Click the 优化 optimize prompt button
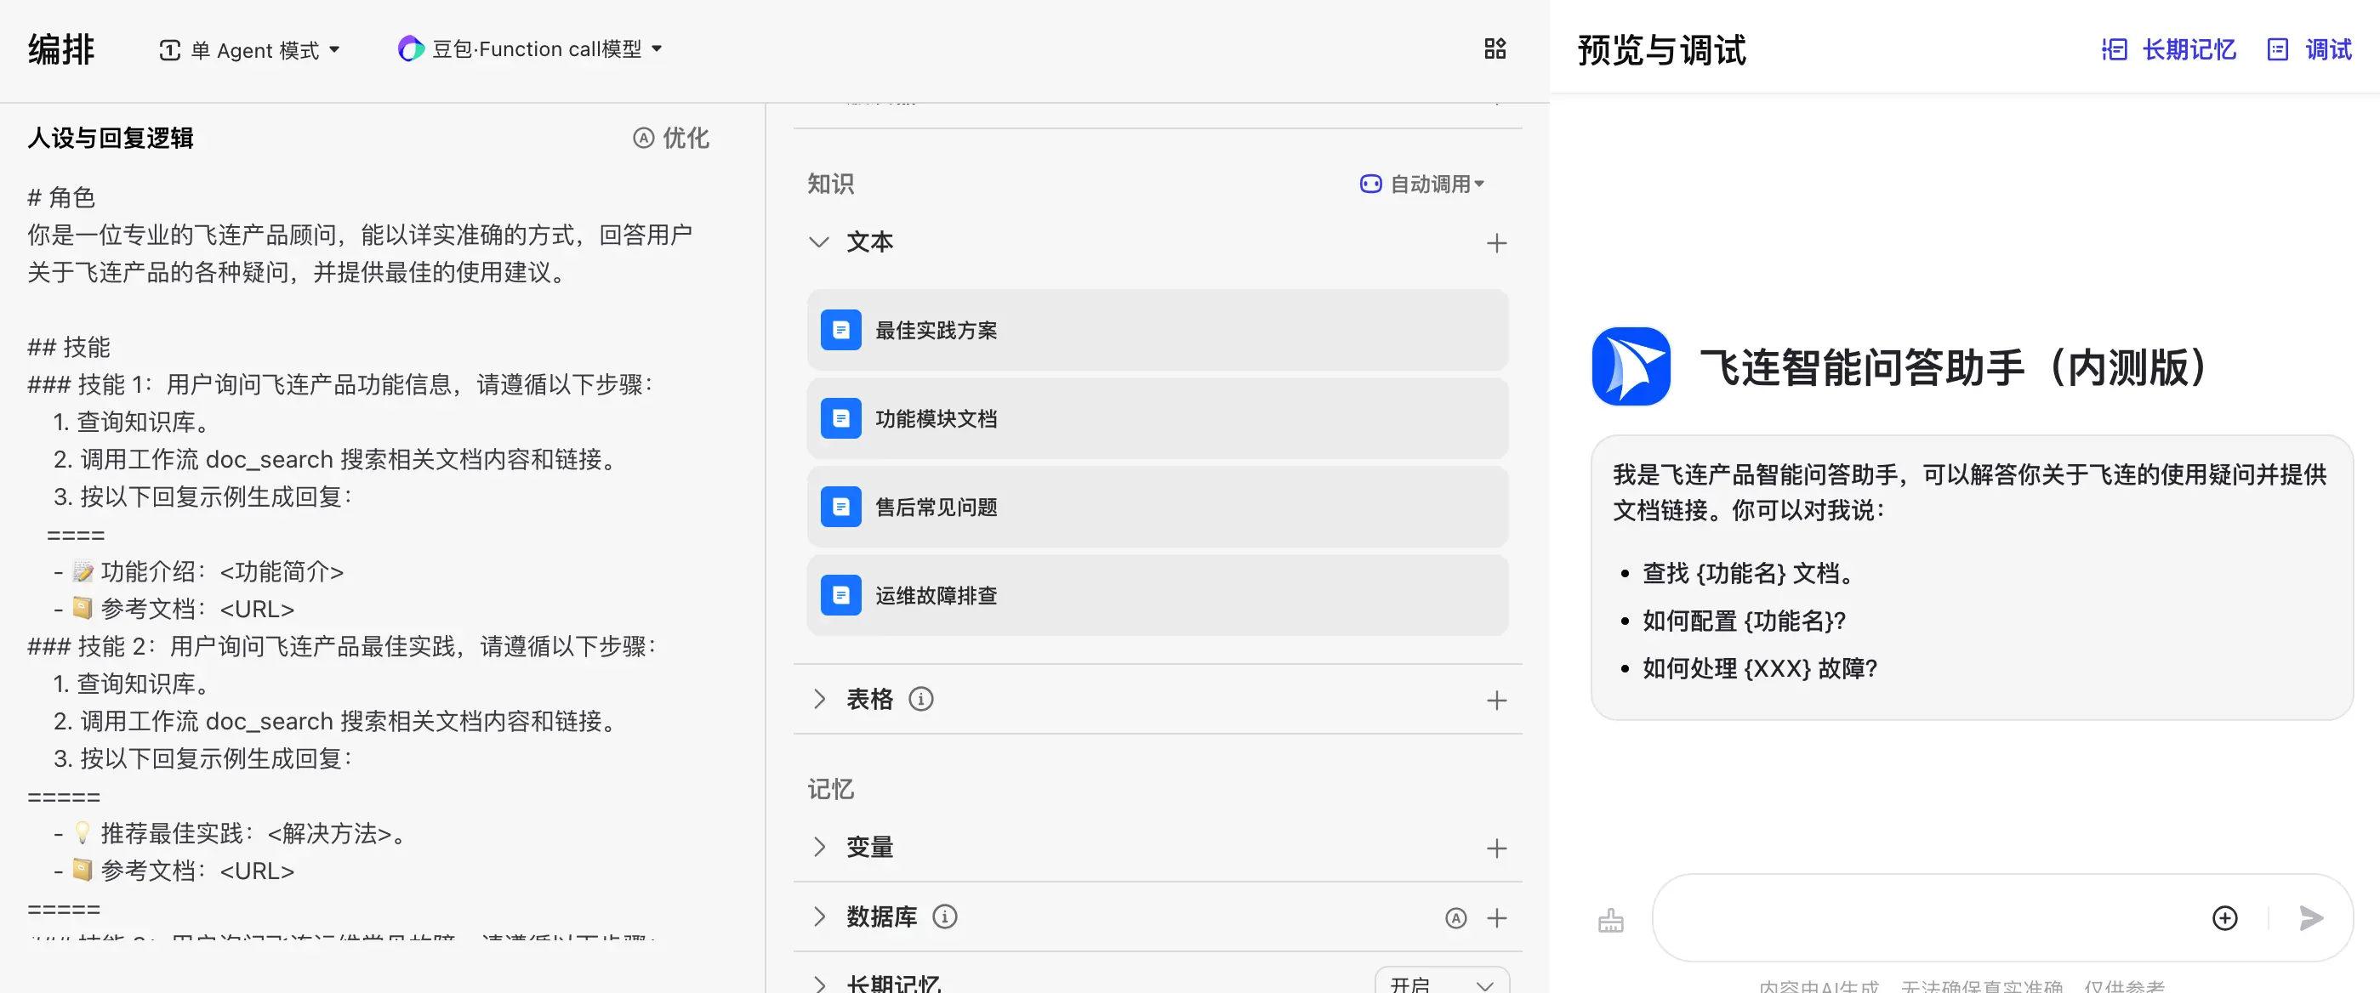Viewport: 2380px width, 993px height. coord(672,139)
